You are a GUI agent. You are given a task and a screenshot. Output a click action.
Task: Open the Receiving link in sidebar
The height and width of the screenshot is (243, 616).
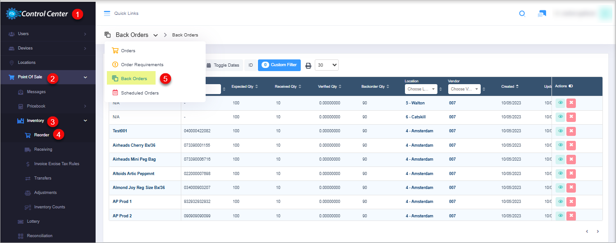[43, 149]
